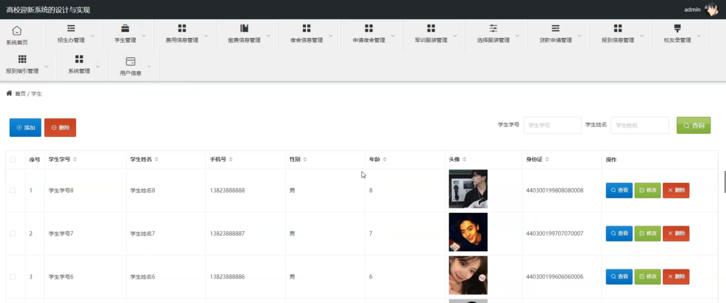This screenshot has height=303, width=726.
Task: Click 修改 for row 学生姓名8
Action: tap(648, 190)
